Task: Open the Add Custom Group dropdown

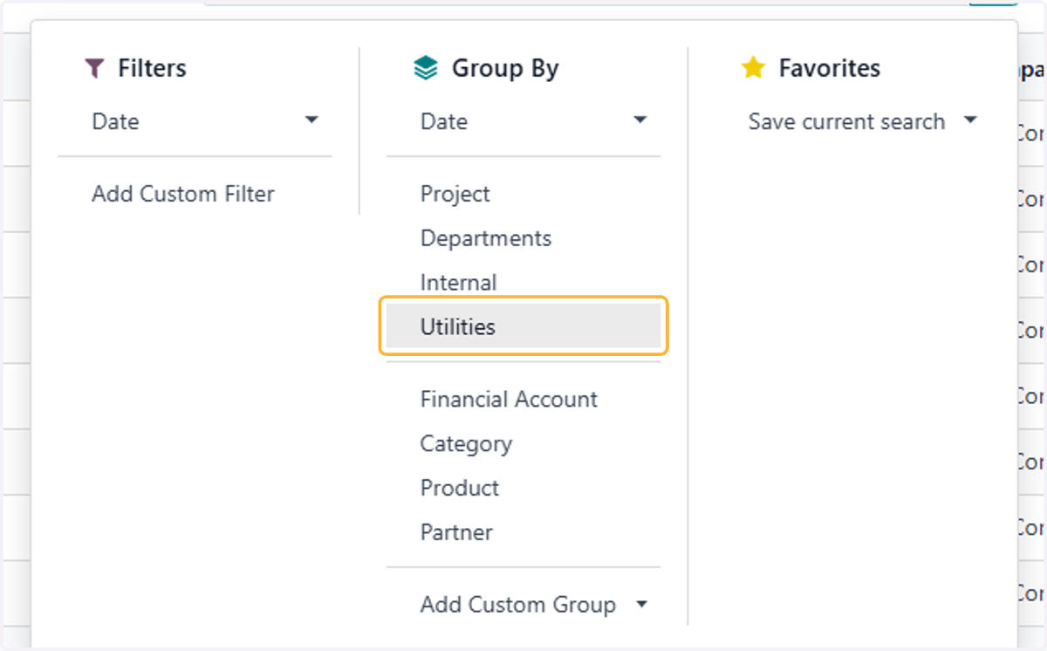Action: click(x=642, y=604)
